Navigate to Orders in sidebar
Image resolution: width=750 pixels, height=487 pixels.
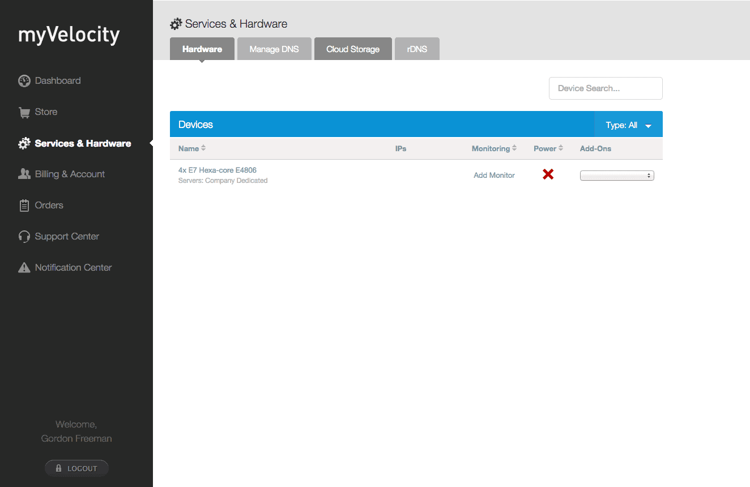click(x=49, y=206)
